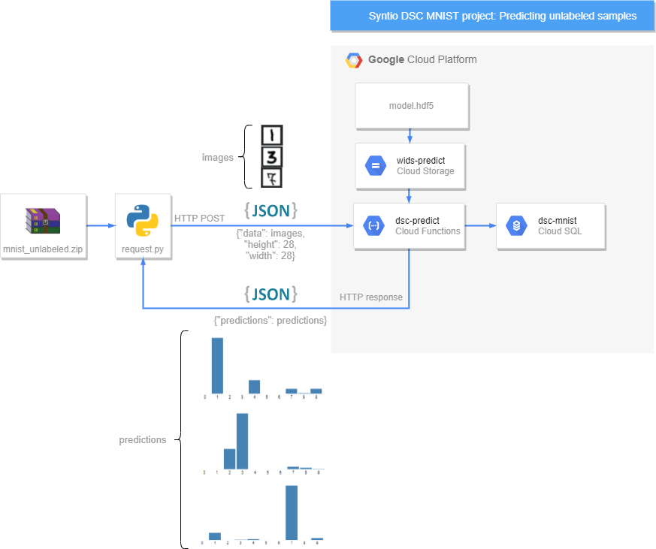Click the digit 2 bar in middle chart

pyautogui.click(x=230, y=459)
